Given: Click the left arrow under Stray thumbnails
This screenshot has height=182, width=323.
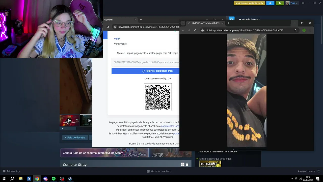Looking at the screenshot, I should 63,128.
